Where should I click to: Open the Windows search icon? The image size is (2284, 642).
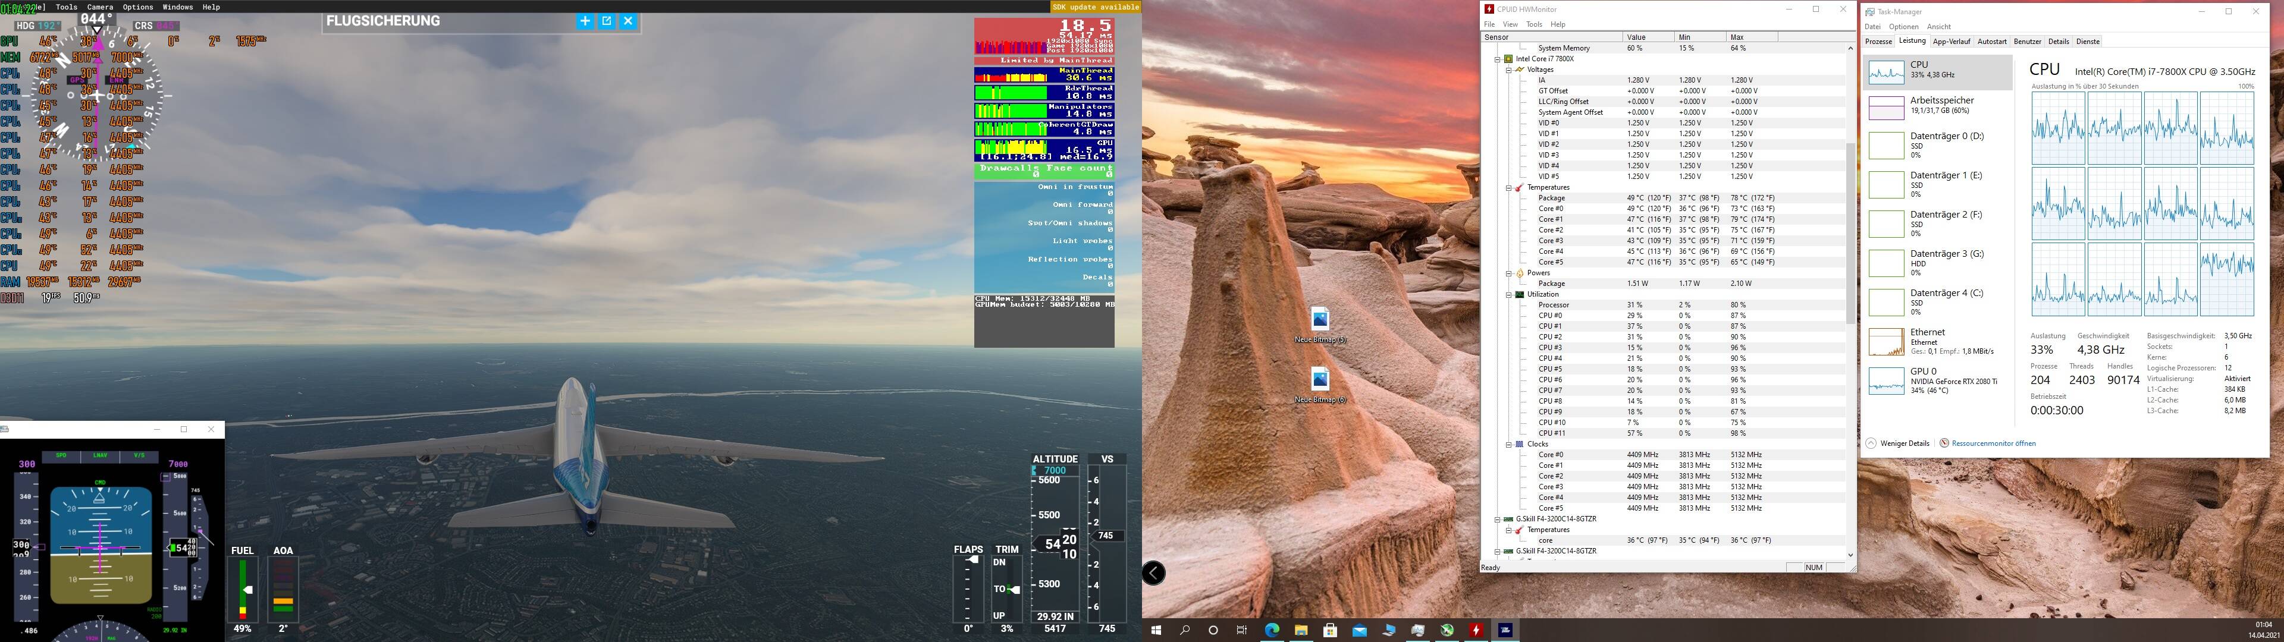coord(1185,630)
